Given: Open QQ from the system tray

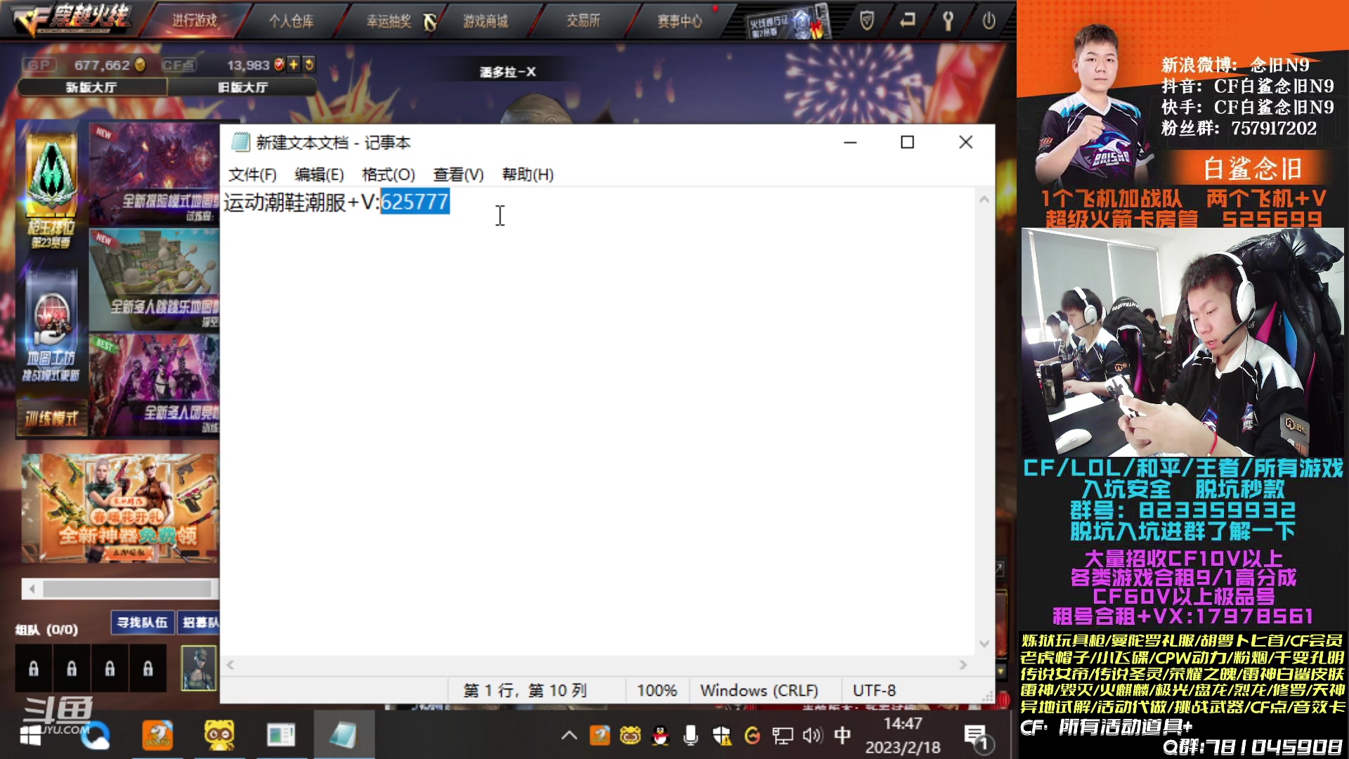Looking at the screenshot, I should point(661,736).
